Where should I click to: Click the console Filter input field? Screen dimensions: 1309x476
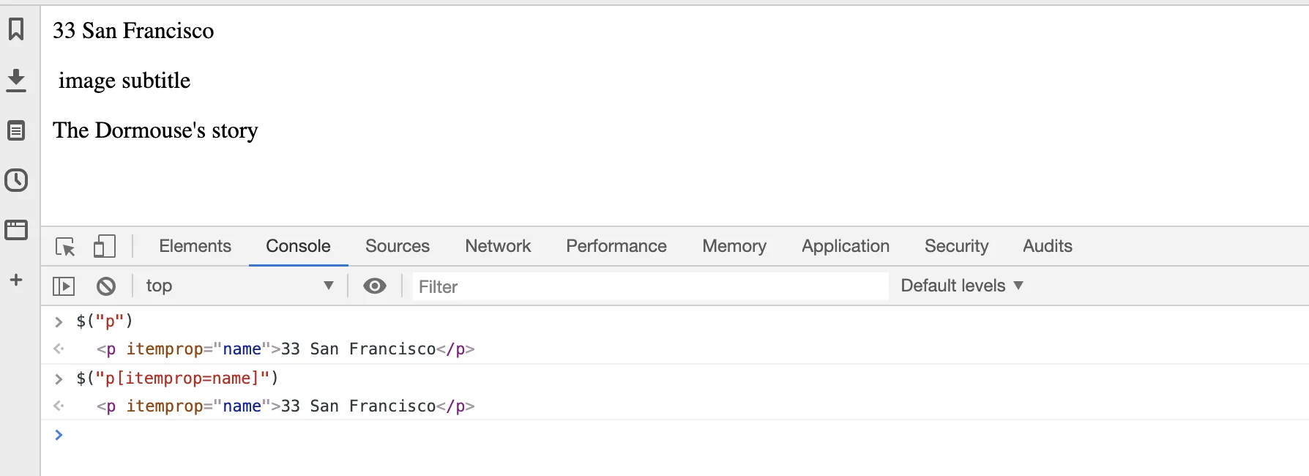click(650, 286)
